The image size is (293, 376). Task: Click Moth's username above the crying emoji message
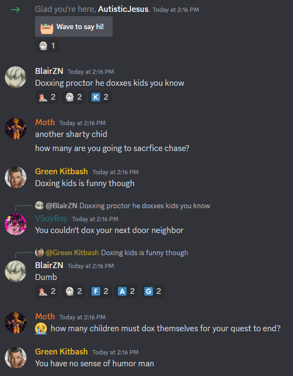coord(45,317)
